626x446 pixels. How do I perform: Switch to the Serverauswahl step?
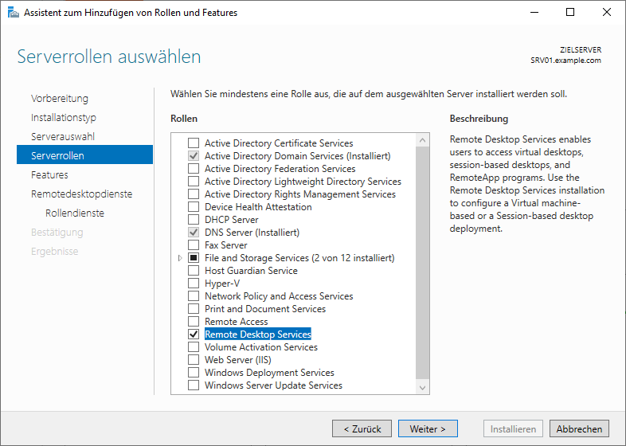(63, 136)
